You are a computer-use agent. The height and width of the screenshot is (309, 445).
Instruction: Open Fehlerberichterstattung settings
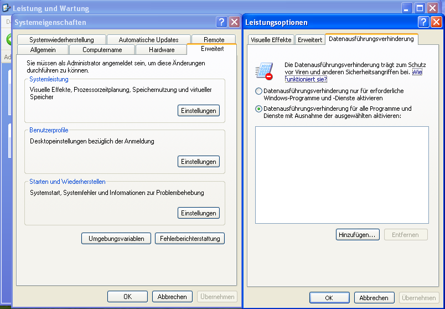point(190,239)
